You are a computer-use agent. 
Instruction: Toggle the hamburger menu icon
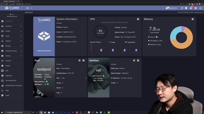click(x=27, y=8)
